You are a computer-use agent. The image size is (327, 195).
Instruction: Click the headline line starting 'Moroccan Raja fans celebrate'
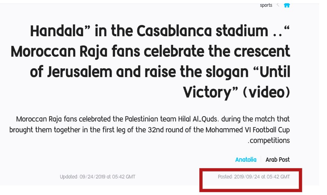(x=150, y=51)
